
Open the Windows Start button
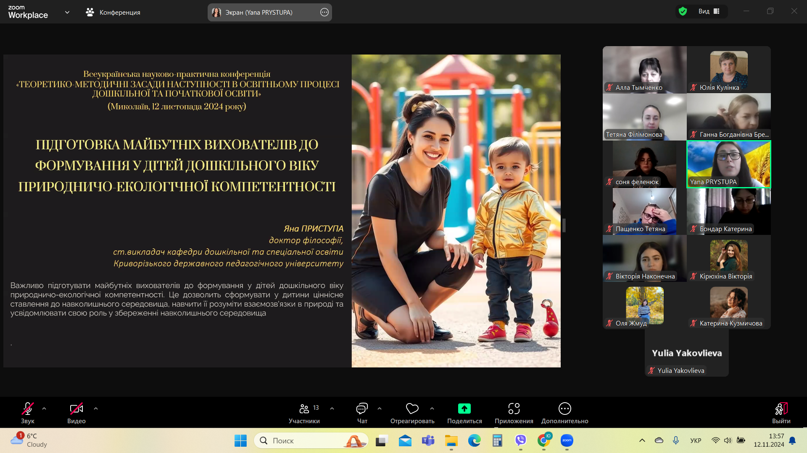240,440
